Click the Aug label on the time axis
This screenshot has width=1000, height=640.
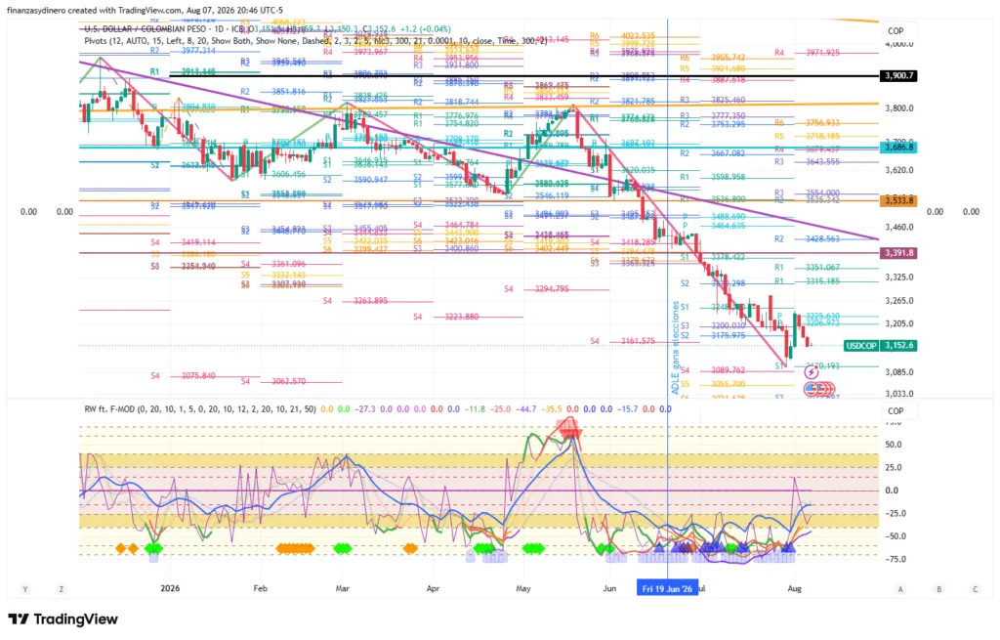[795, 588]
